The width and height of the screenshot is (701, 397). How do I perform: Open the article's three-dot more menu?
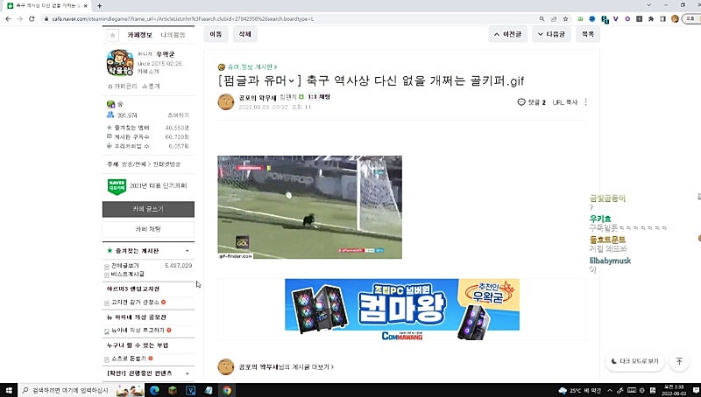click(585, 102)
